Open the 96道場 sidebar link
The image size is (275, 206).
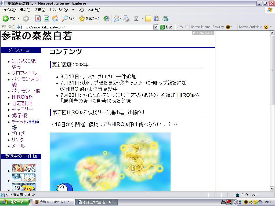pyautogui.click(x=34, y=122)
